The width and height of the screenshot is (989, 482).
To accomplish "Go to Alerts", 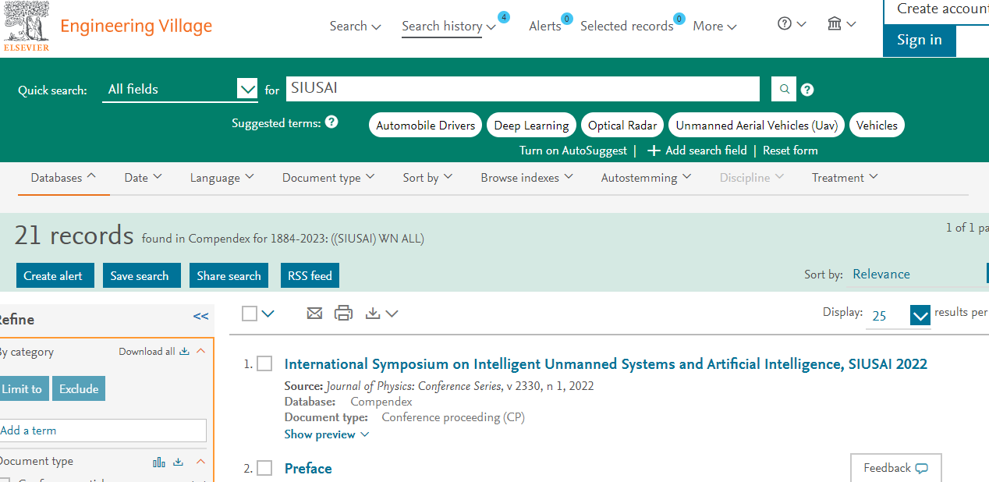I will tap(544, 26).
